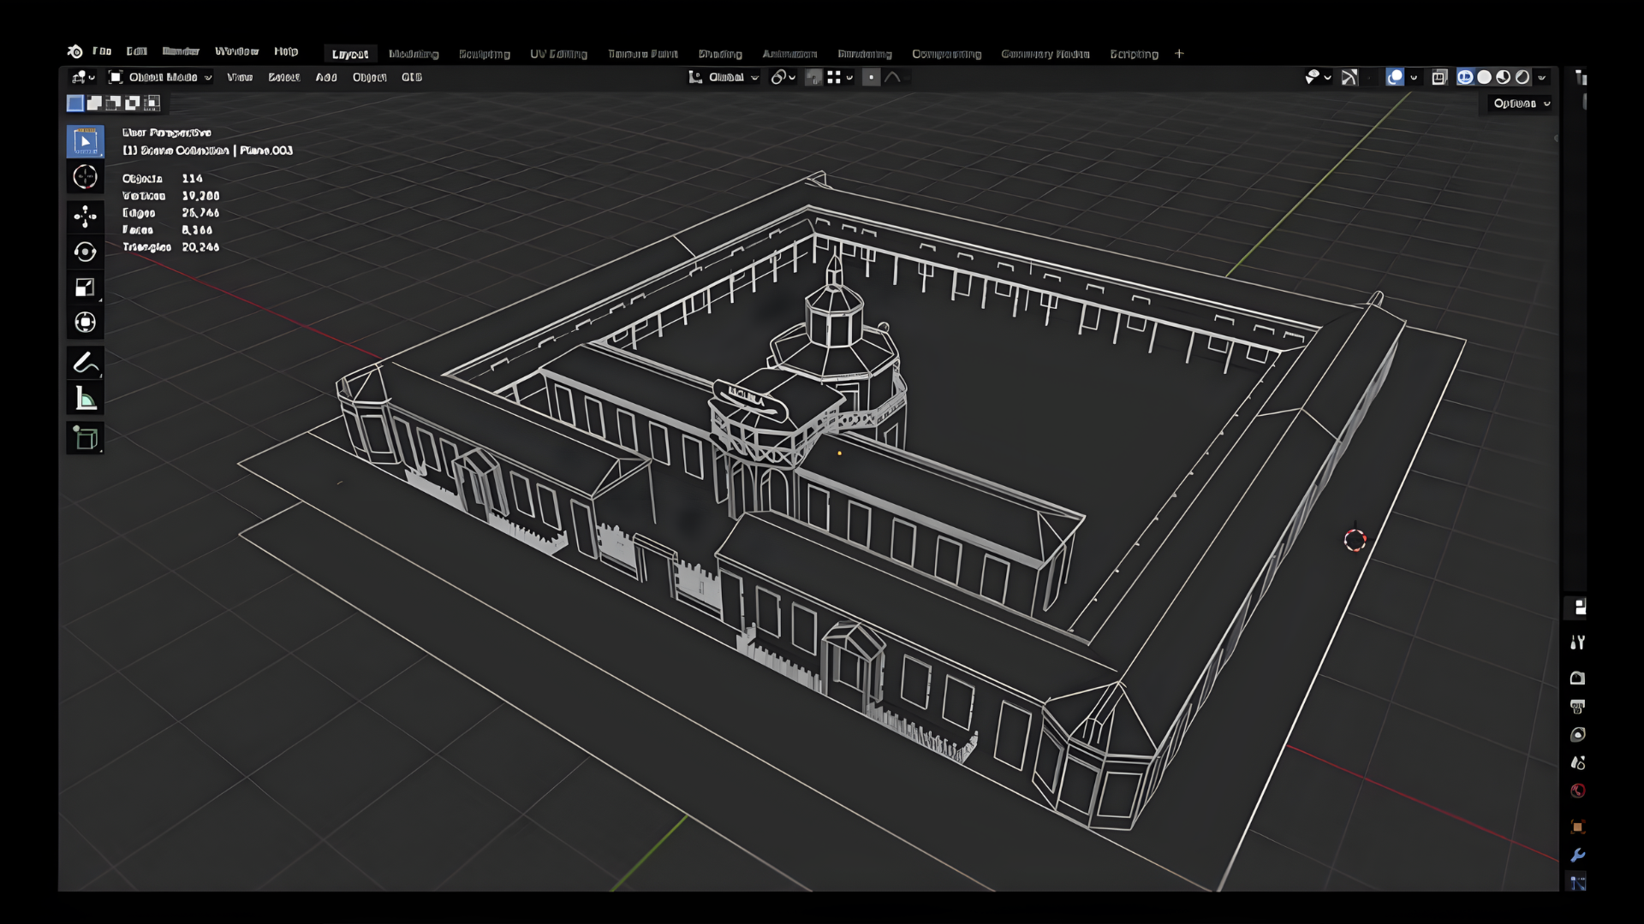This screenshot has width=1644, height=924.
Task: Toggle viewport overlays display
Action: point(1395,77)
